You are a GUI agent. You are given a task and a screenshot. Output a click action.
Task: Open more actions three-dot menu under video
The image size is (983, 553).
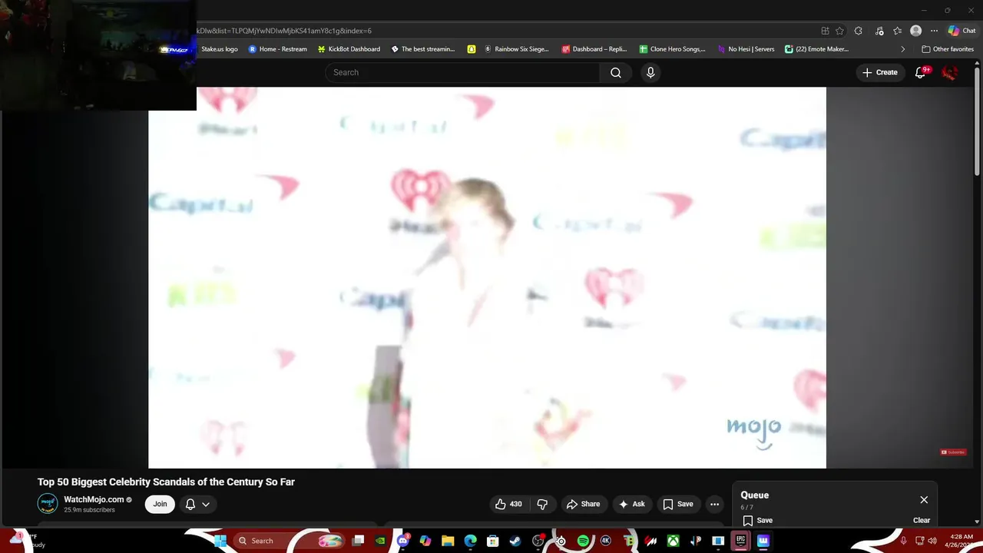pyautogui.click(x=714, y=504)
